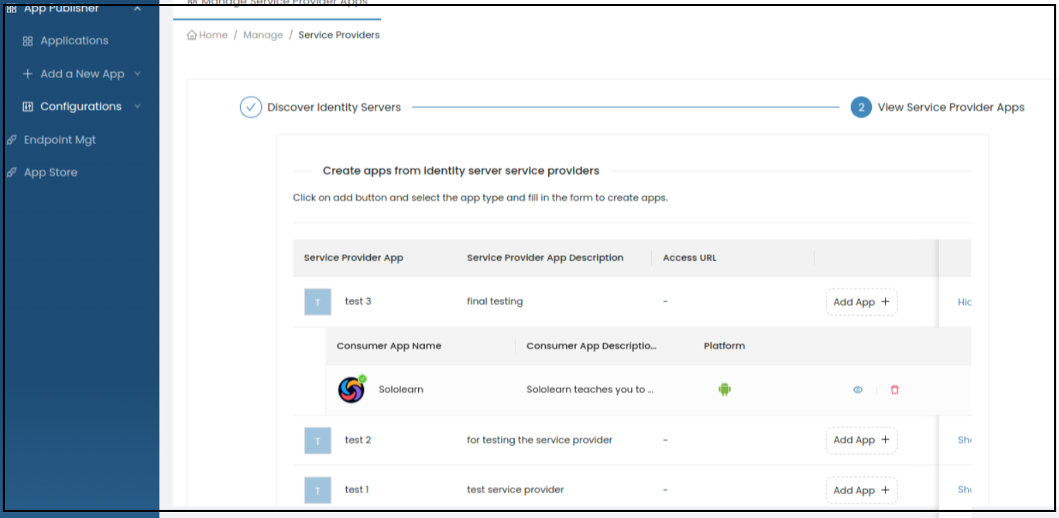This screenshot has width=1059, height=518.
Task: Show consumer apps of test 2
Action: [x=964, y=441]
